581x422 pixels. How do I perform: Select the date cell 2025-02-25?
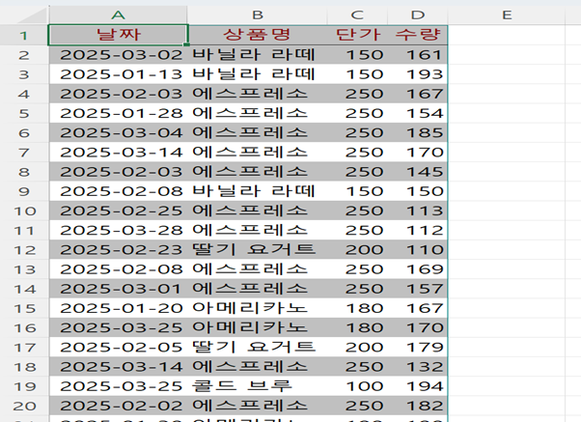[118, 211]
